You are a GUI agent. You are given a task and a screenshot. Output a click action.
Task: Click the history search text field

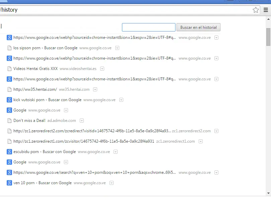149,27
